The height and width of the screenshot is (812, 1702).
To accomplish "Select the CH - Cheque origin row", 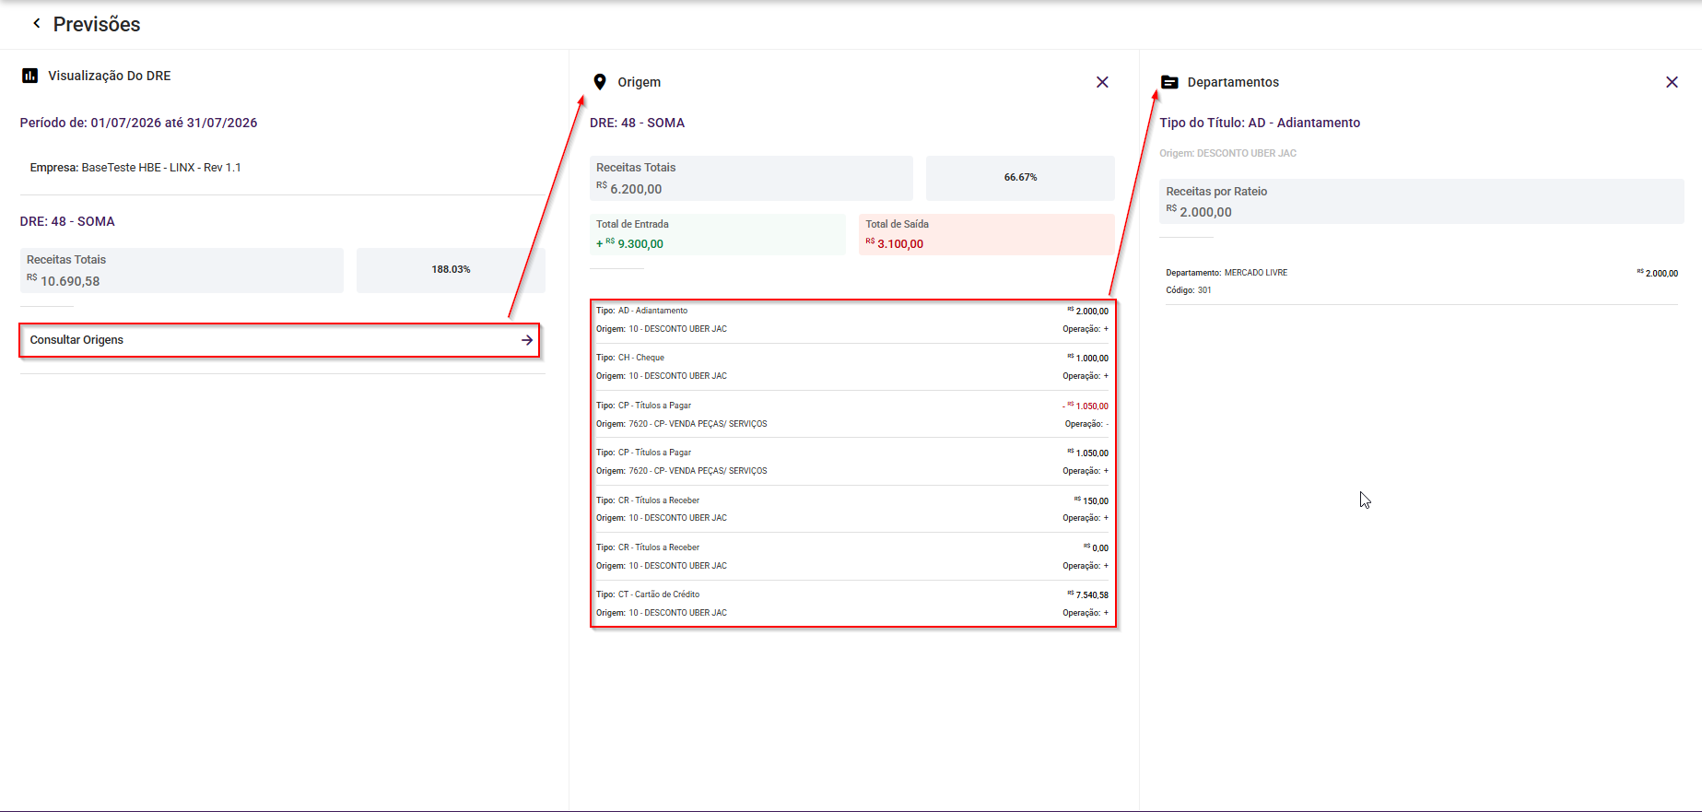I will [852, 367].
